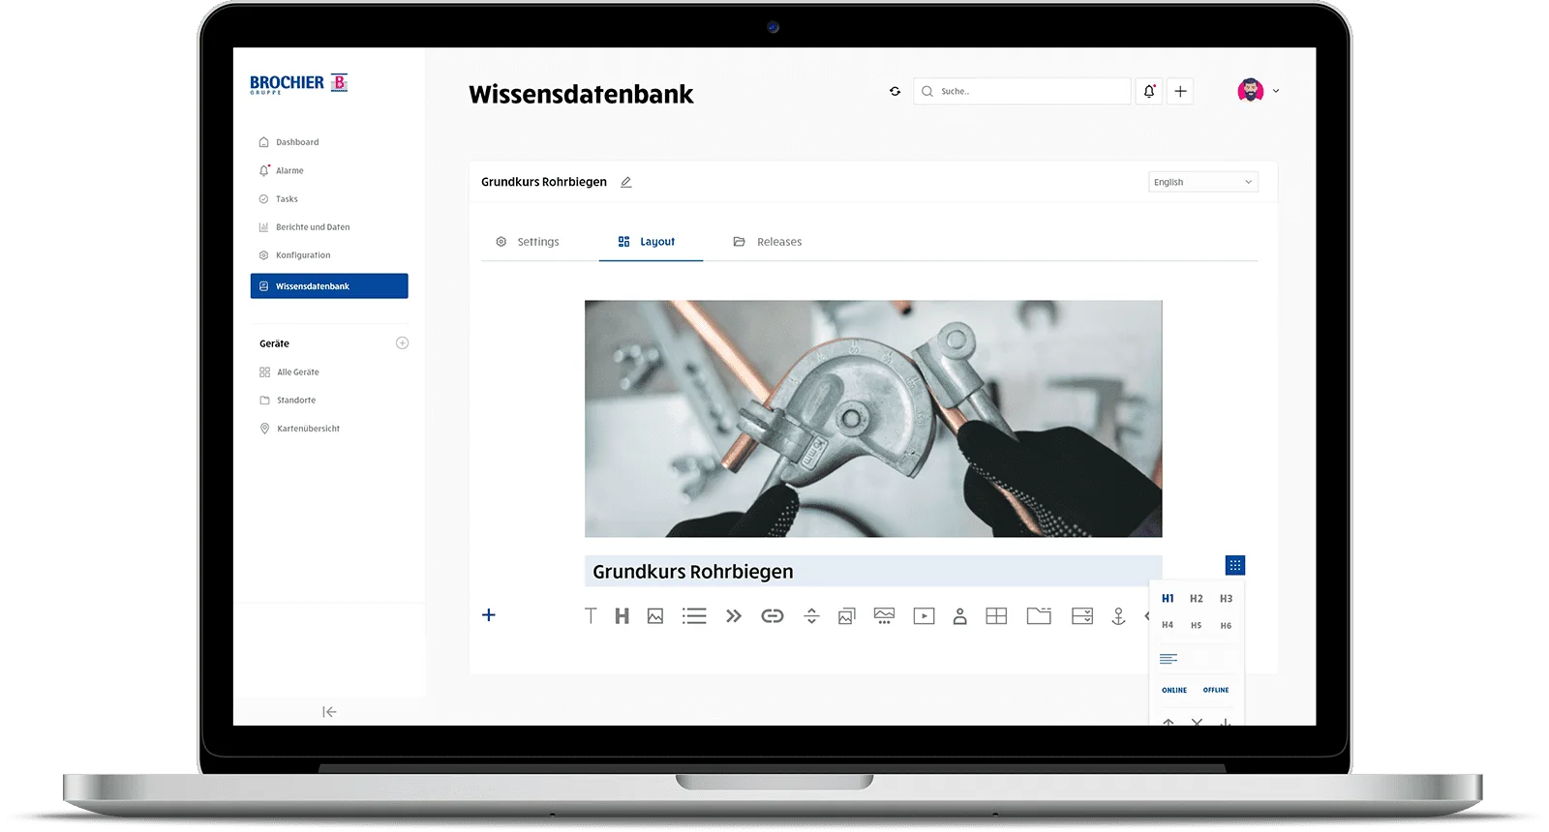Image resolution: width=1549 pixels, height=832 pixels.
Task: Insert an anchor block
Action: click(x=1119, y=616)
